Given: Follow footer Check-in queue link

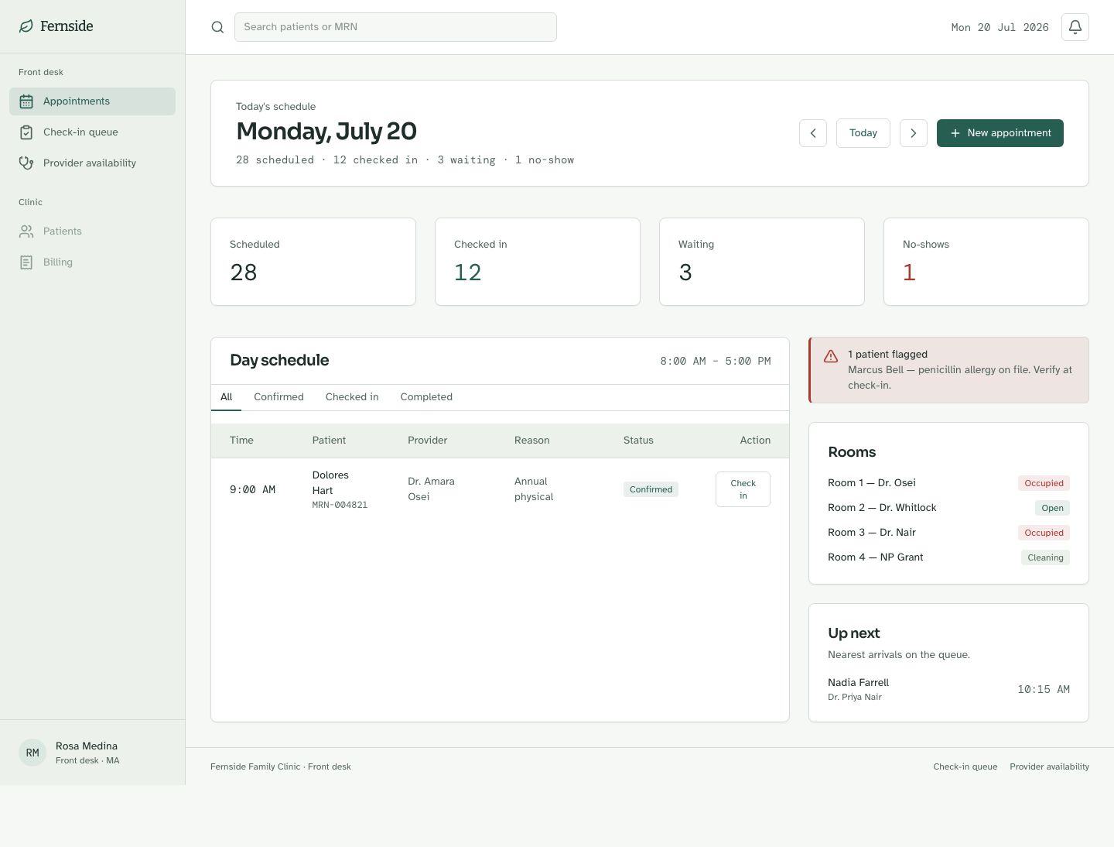Looking at the screenshot, I should click(x=965, y=766).
